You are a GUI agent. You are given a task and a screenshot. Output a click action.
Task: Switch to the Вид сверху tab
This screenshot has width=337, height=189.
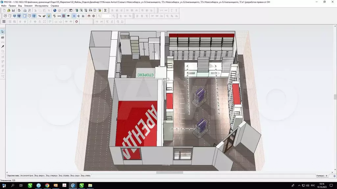click(x=39, y=176)
